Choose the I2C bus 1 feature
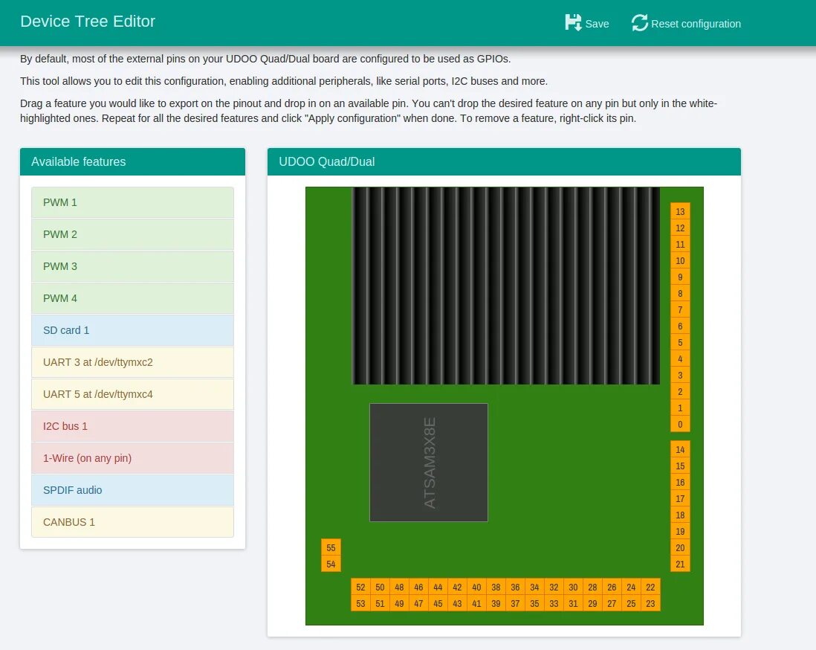This screenshot has height=650, width=816. coord(133,426)
